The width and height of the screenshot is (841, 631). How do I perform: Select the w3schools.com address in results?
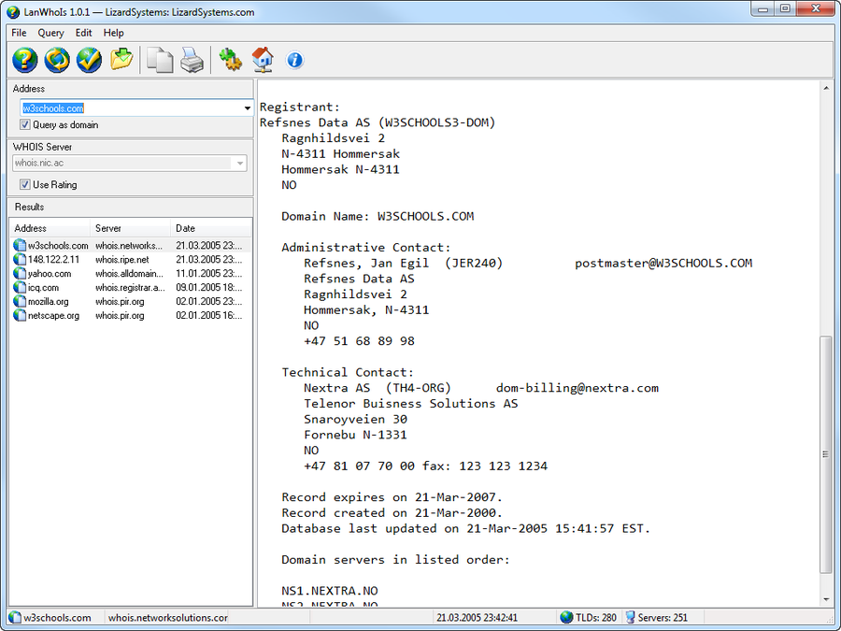tap(58, 246)
